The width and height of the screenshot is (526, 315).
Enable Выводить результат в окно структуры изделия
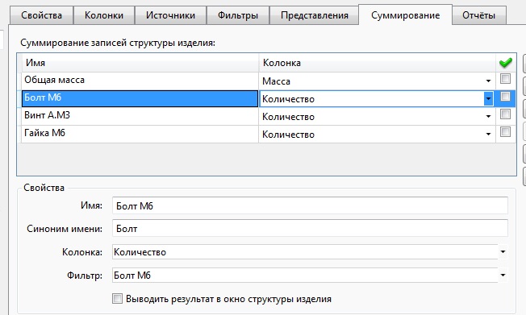tap(118, 299)
